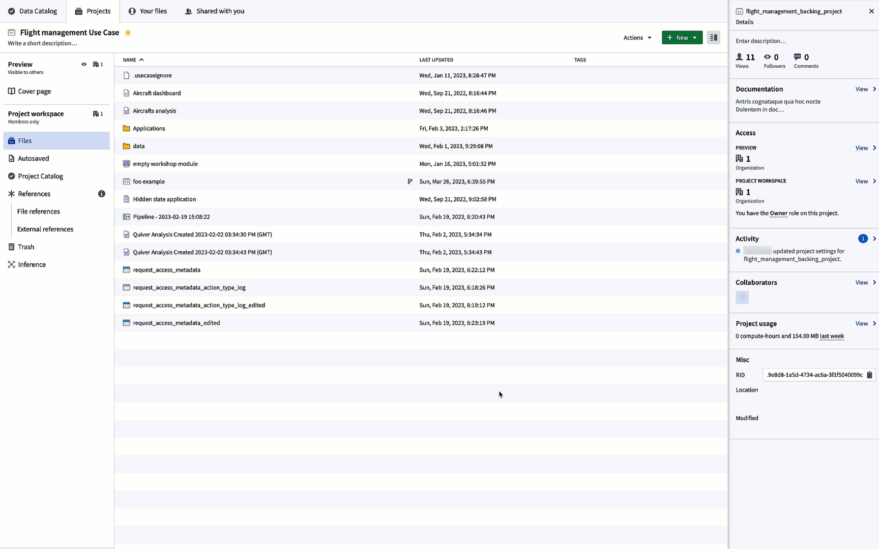Click the foo example repository icon
This screenshot has height=549, width=879.
click(x=126, y=181)
